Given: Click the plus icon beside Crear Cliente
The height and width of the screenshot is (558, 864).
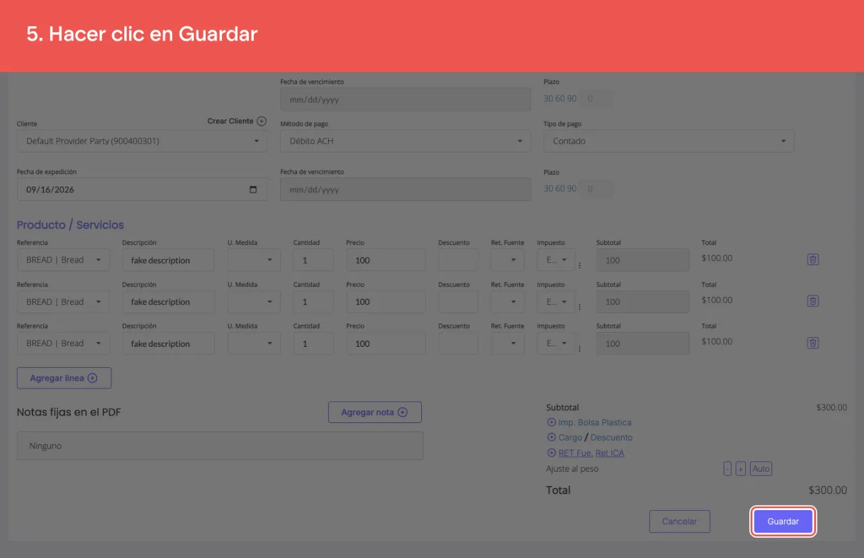Looking at the screenshot, I should 262,121.
